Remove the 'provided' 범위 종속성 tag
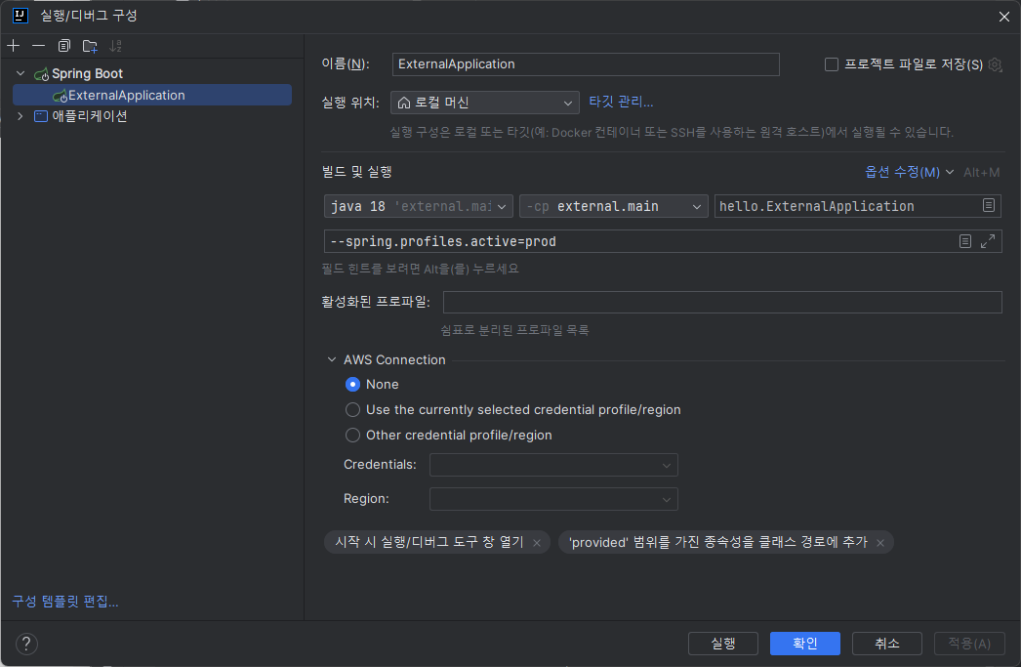Viewport: 1021px width, 667px height. pos(880,543)
